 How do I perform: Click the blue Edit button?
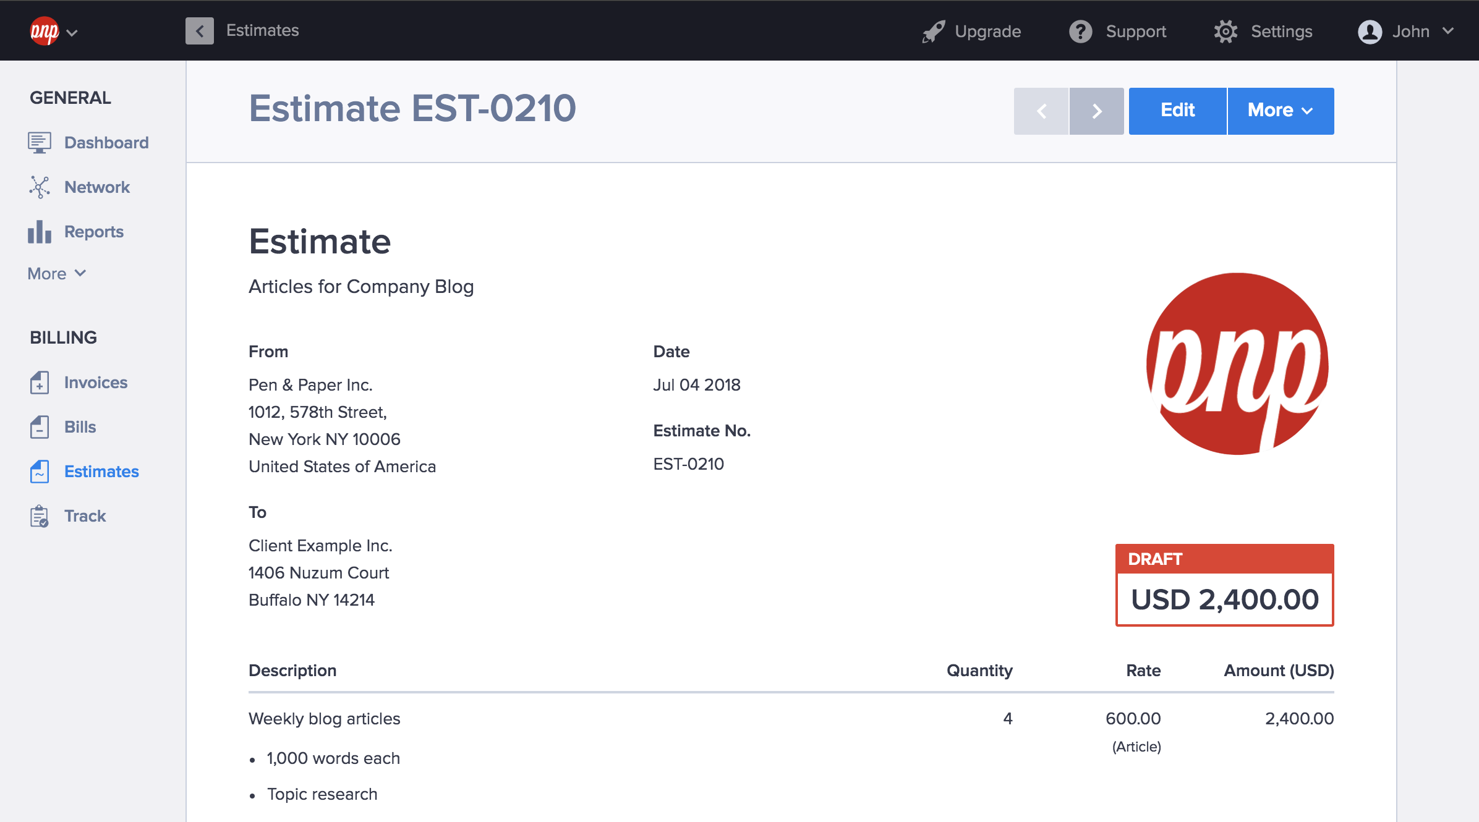tap(1177, 111)
